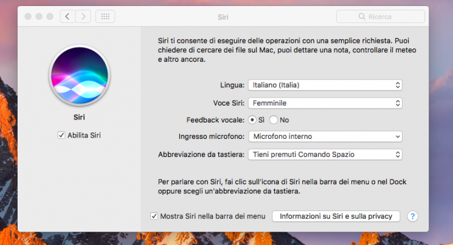This screenshot has width=453, height=245.
Task: Zoom the window with the green button
Action: point(51,16)
